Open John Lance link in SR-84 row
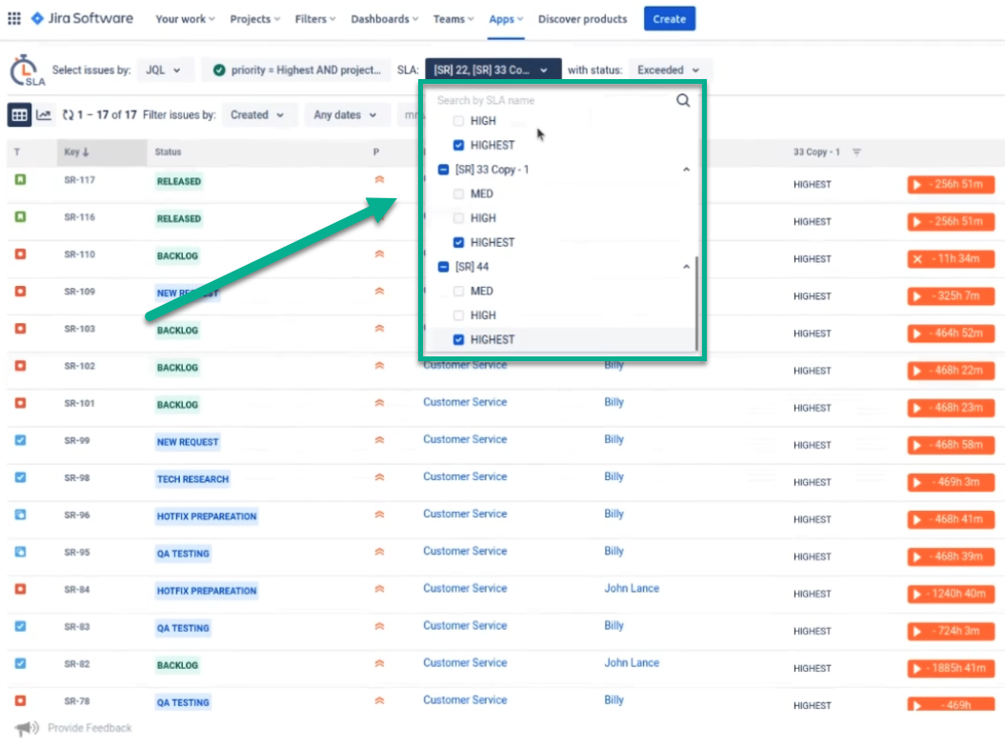The height and width of the screenshot is (749, 1005). (632, 589)
